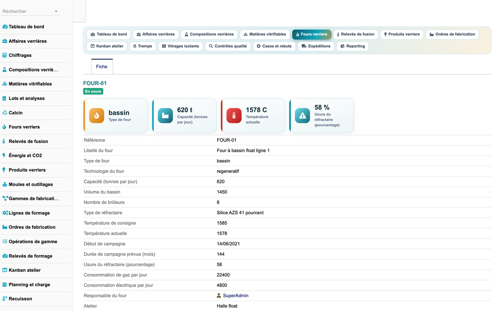Click the Relevés de formage gauge icon

click(x=5, y=256)
